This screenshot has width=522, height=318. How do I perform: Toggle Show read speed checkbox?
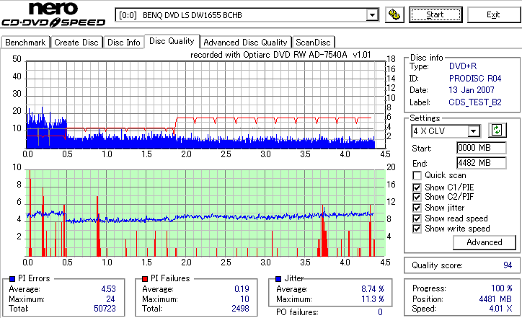point(417,218)
